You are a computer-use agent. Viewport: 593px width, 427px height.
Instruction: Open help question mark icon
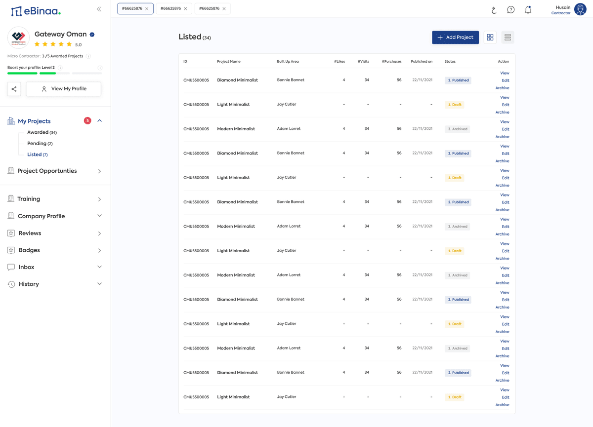pyautogui.click(x=511, y=9)
